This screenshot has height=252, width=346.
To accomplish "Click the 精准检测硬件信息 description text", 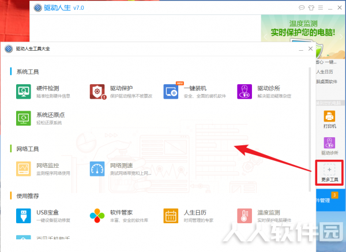I will (53, 96).
